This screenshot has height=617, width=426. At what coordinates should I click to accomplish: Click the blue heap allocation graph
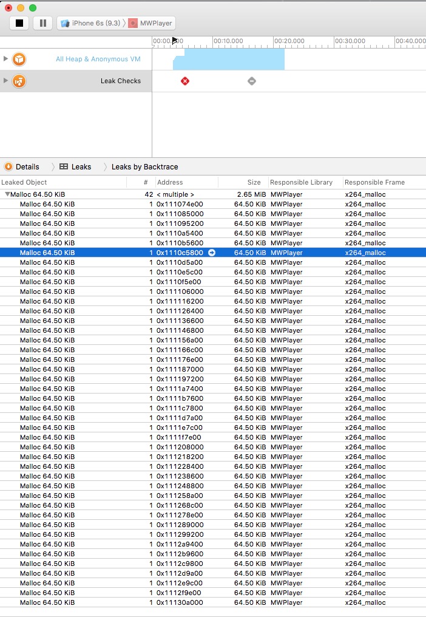tap(229, 60)
